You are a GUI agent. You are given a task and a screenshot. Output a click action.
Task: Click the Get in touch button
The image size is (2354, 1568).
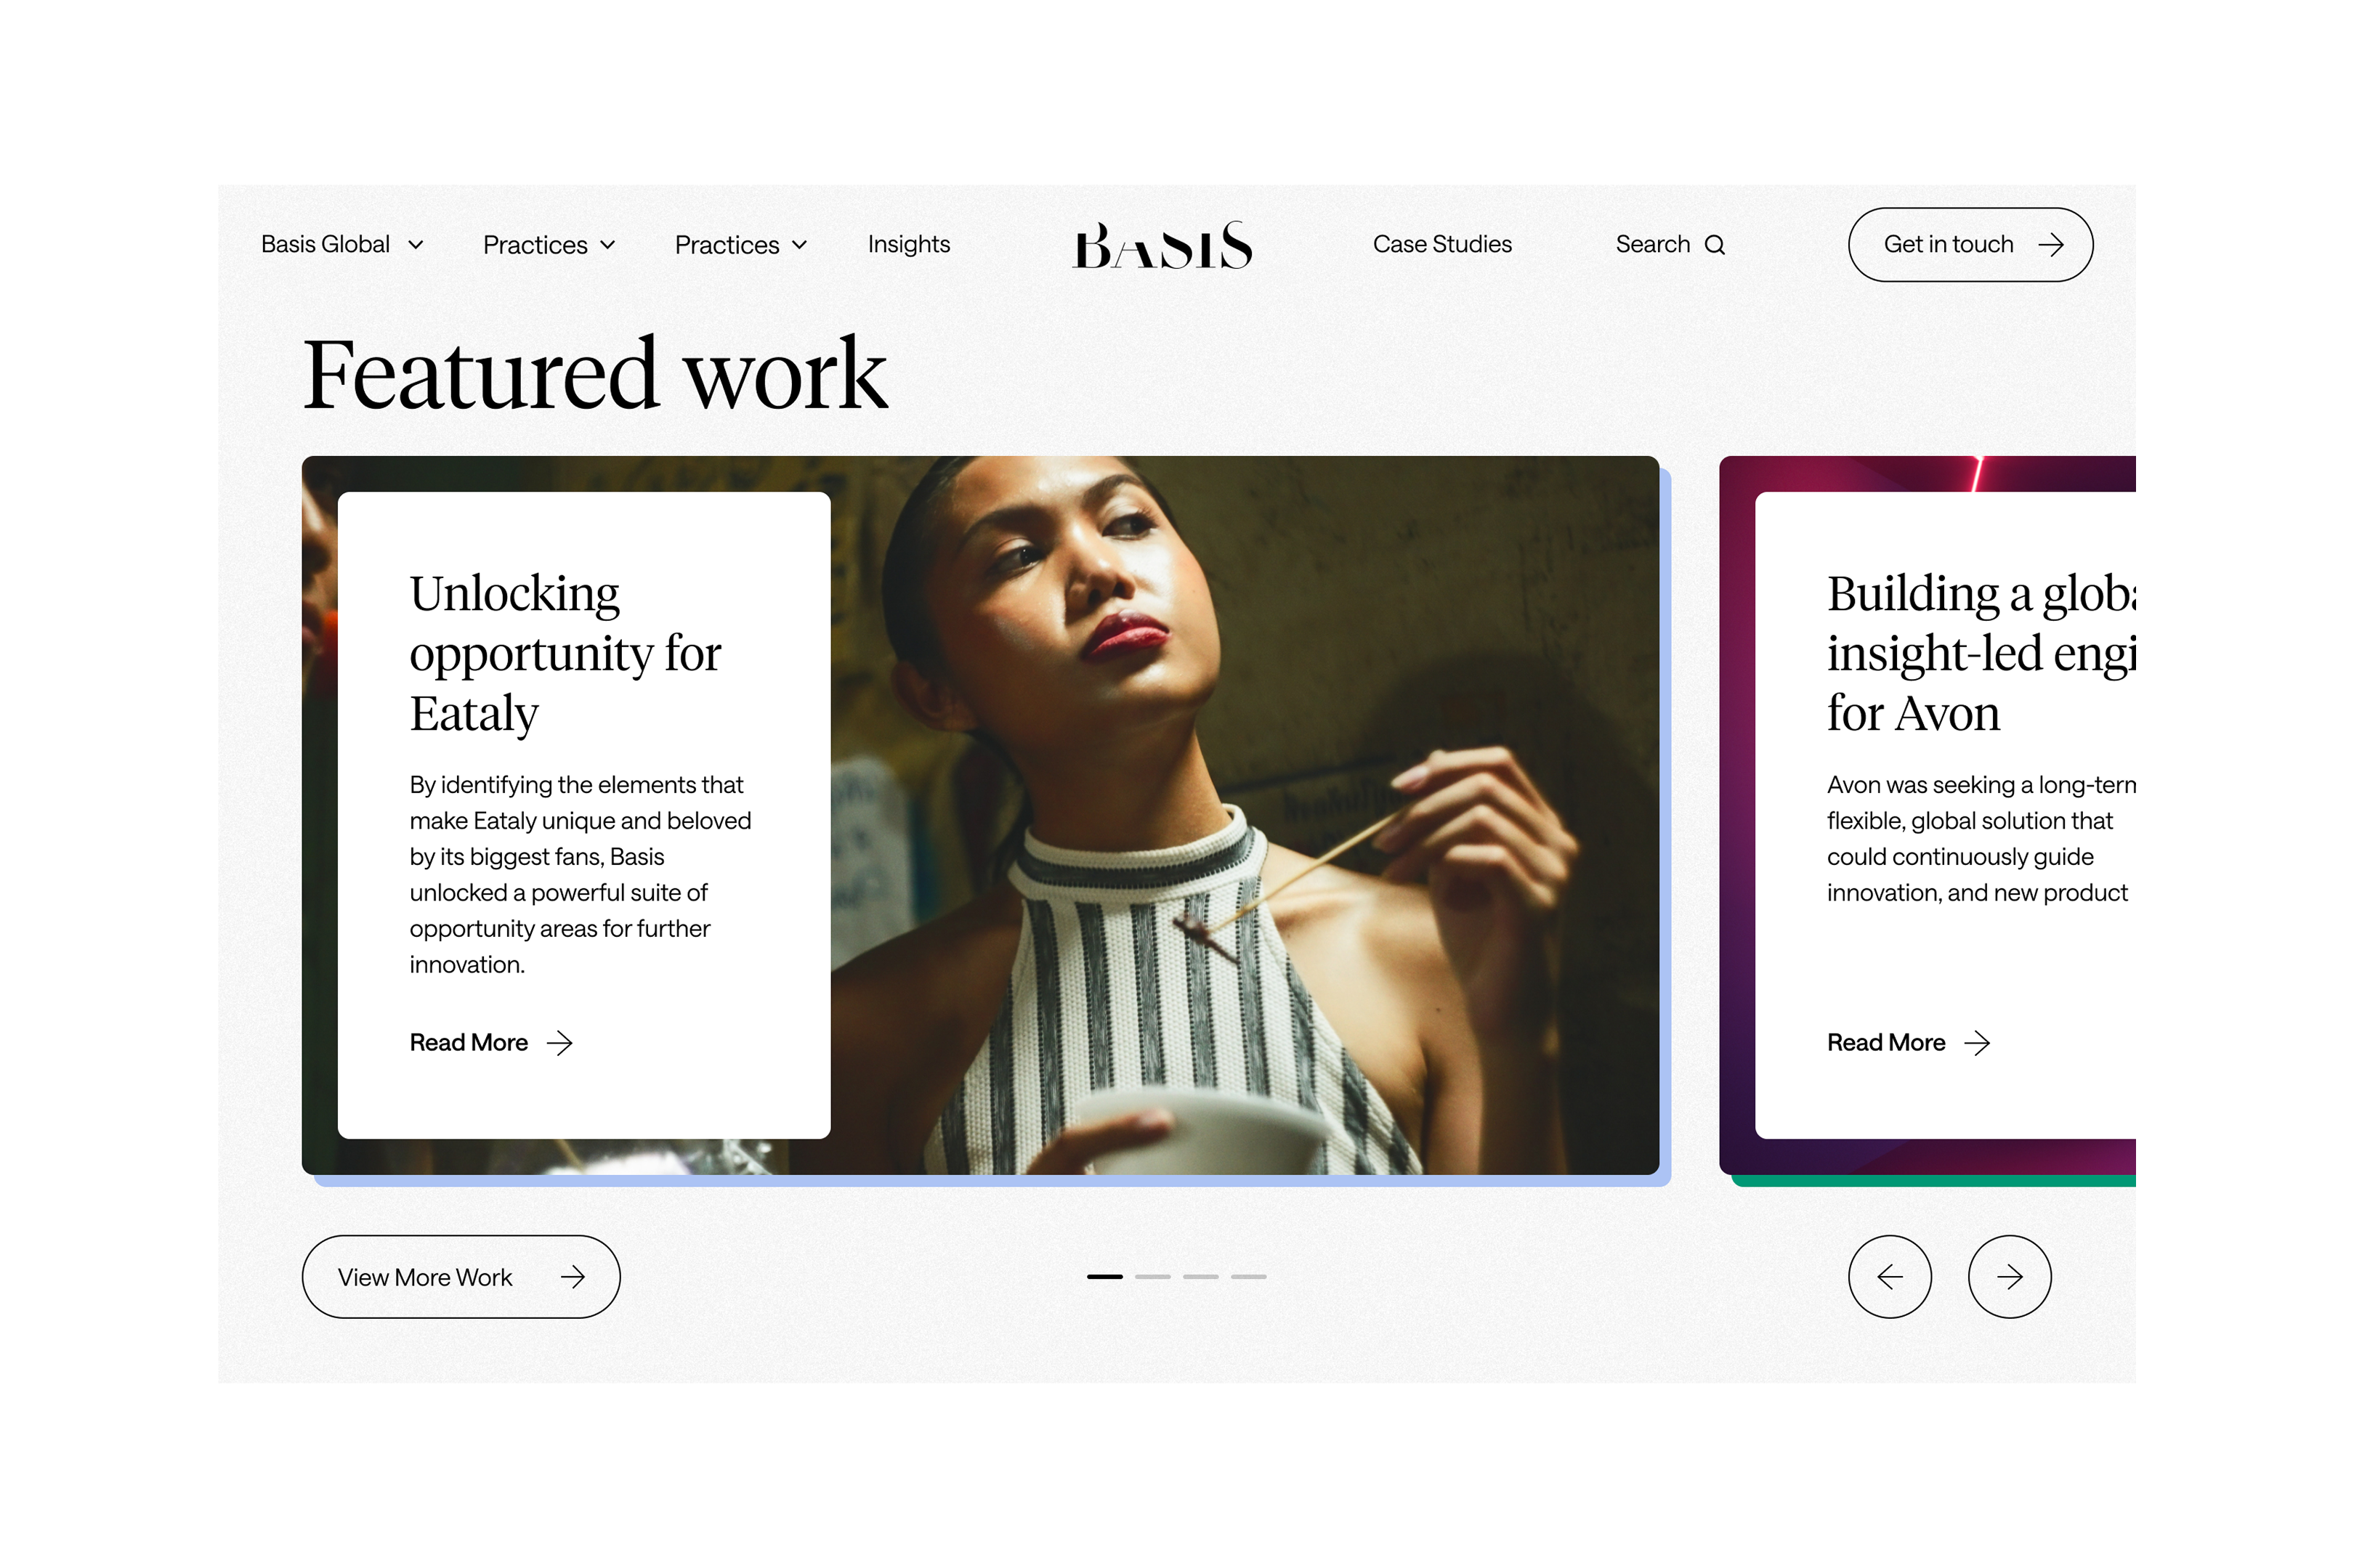(x=1970, y=245)
